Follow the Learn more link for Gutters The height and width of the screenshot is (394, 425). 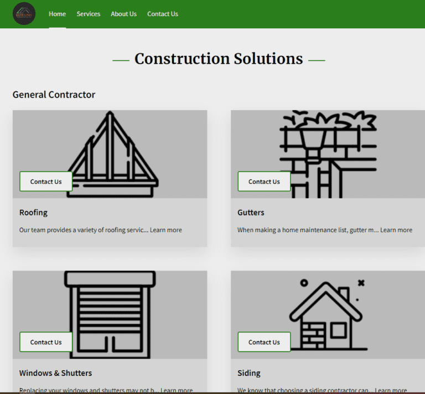(396, 230)
